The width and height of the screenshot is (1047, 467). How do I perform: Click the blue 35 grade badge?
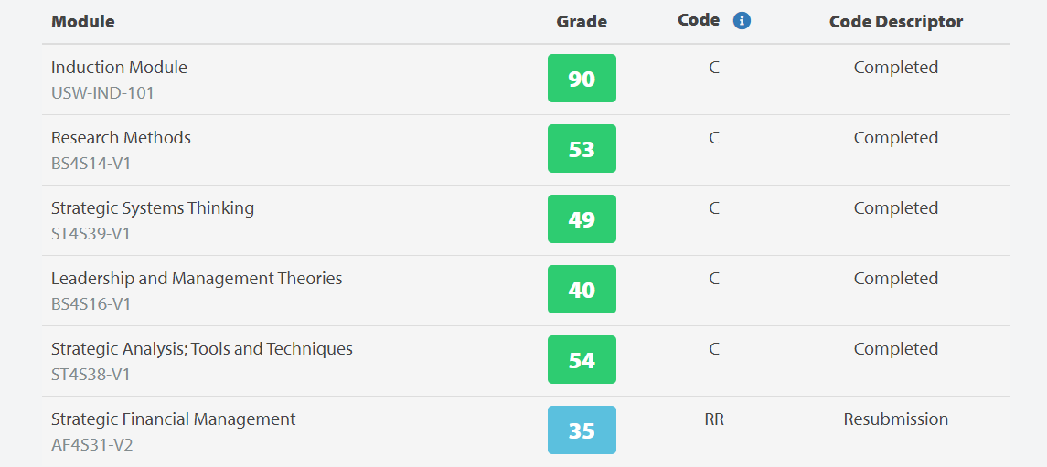point(582,430)
